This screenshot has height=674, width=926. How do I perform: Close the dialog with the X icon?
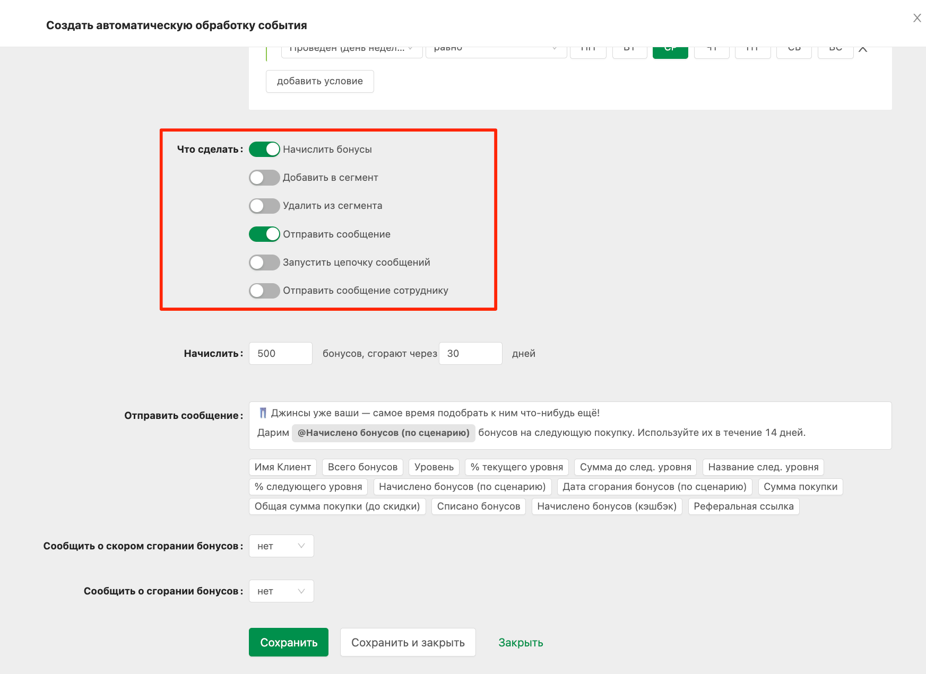916,18
